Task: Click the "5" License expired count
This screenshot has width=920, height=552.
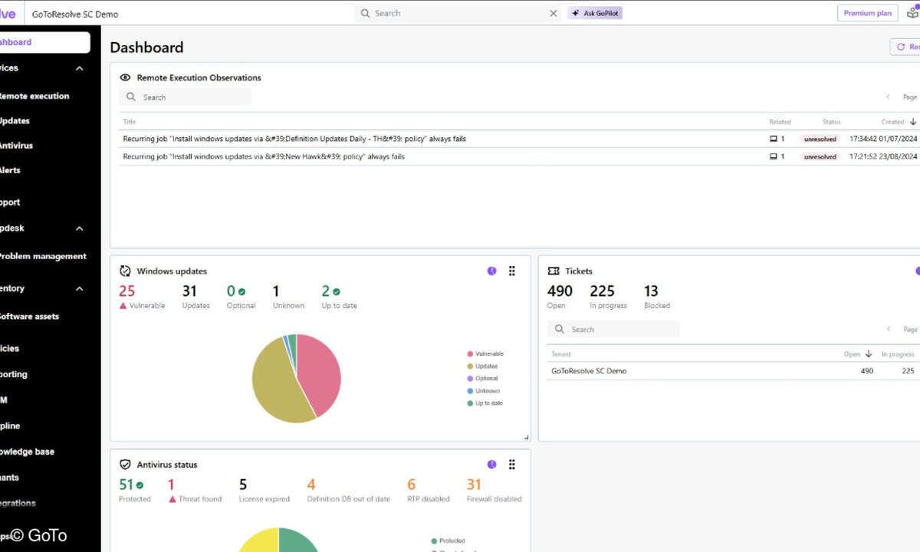Action: pyautogui.click(x=243, y=485)
